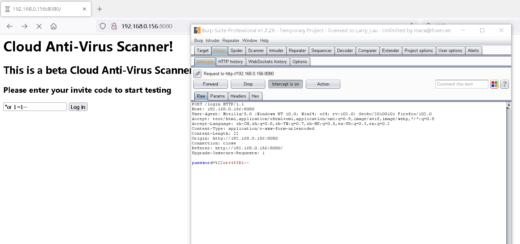The height and width of the screenshot is (244, 520).
Task: Switch to the Headers view tab
Action: point(238,96)
